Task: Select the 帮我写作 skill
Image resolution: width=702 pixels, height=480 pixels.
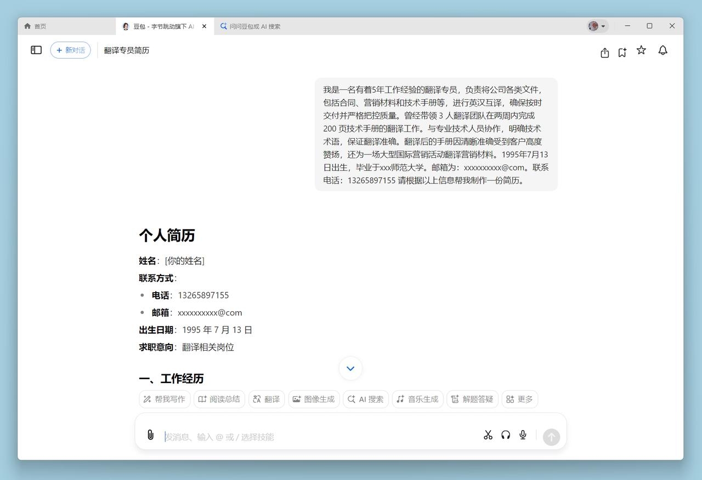Action: pyautogui.click(x=165, y=399)
